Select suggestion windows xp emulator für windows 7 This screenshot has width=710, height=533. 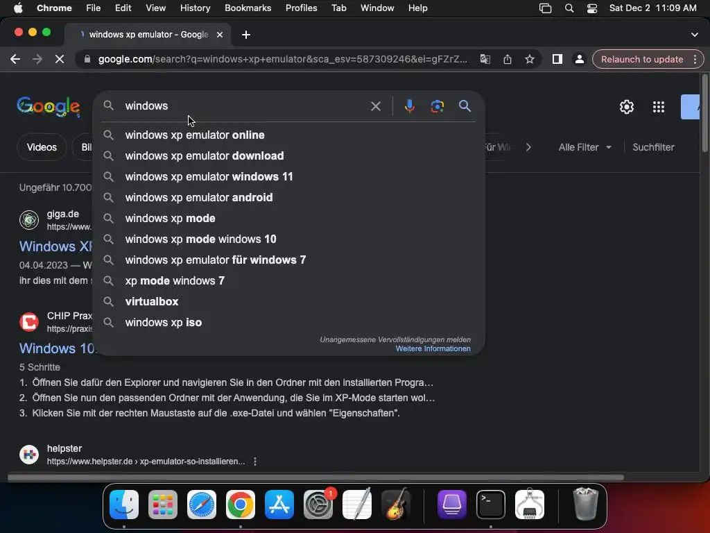tap(288, 260)
